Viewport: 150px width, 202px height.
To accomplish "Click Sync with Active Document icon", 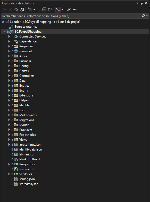I will pos(39,10).
